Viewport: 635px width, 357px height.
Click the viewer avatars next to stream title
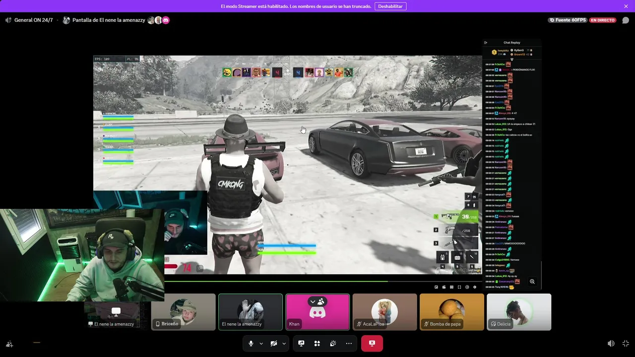point(158,20)
